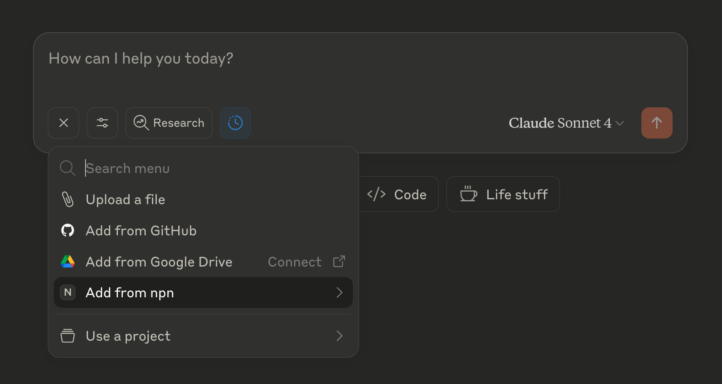The height and width of the screenshot is (384, 722).
Task: Toggle the blue extended thinking clock button
Action: tap(235, 123)
